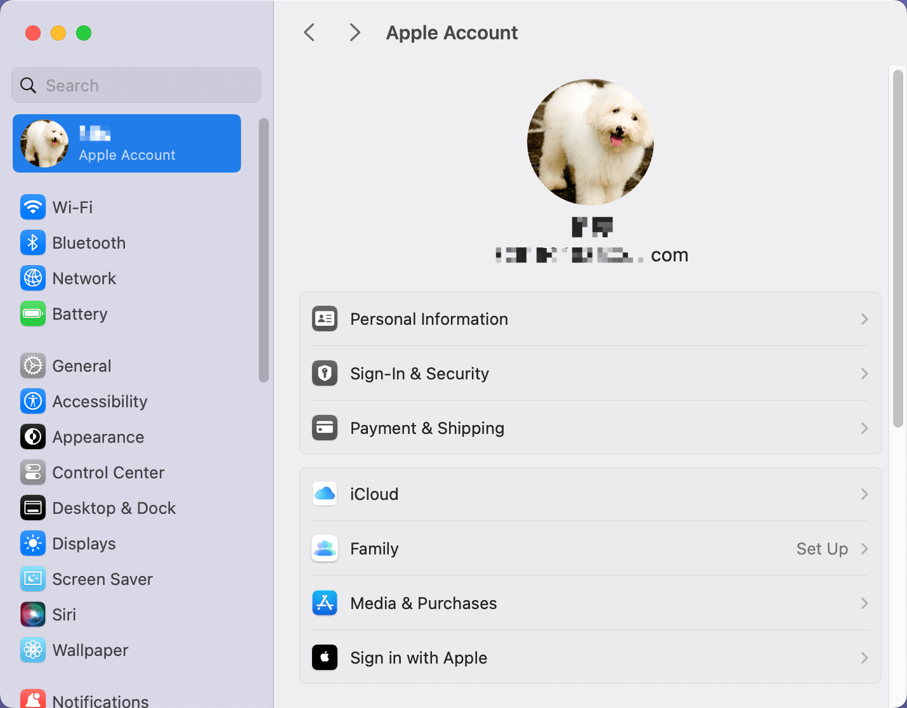This screenshot has width=907, height=708.
Task: Click the Sign-In & Security shield icon
Action: [x=325, y=373]
